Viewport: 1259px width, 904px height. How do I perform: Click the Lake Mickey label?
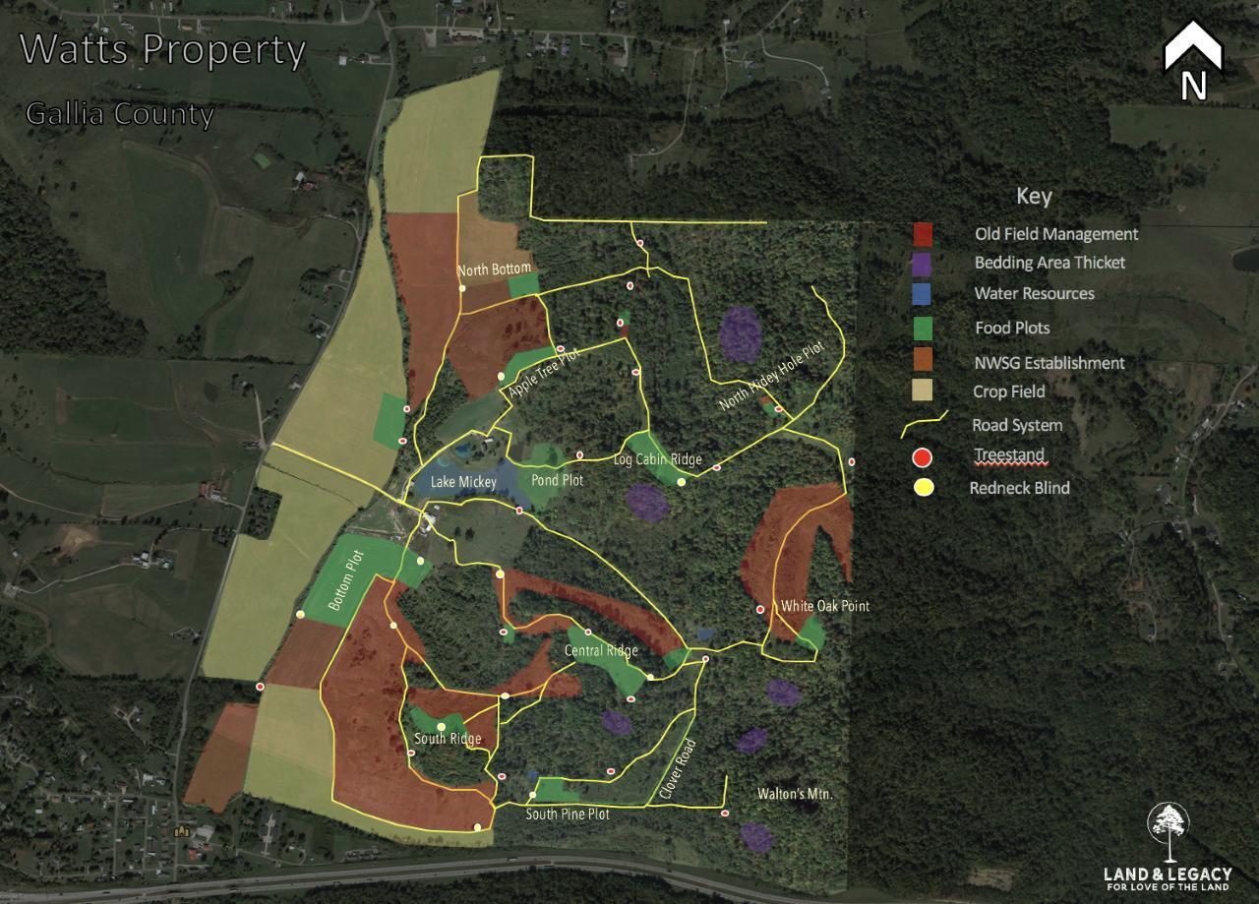pyautogui.click(x=463, y=482)
